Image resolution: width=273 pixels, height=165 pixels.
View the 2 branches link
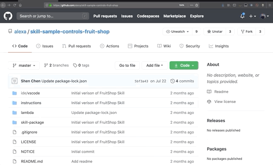pyautogui.click(x=56, y=65)
